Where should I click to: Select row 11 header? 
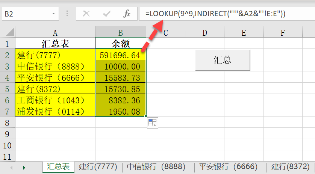[8, 156]
